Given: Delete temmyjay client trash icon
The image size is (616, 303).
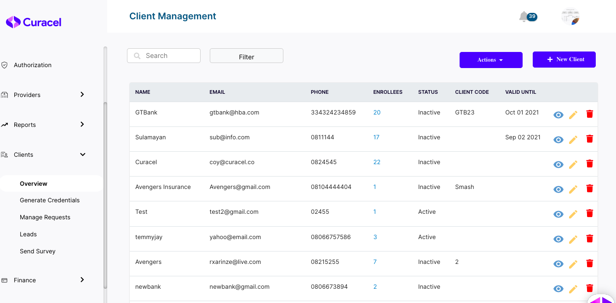Looking at the screenshot, I should (x=590, y=238).
